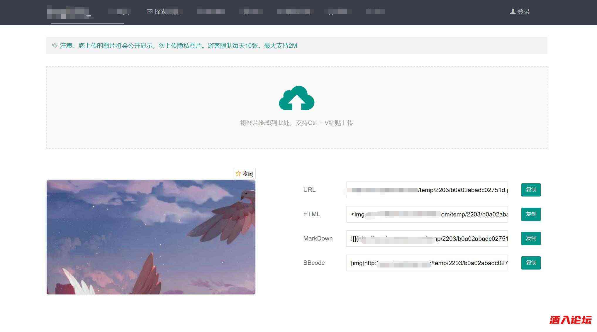The height and width of the screenshot is (332, 597).
Task: Copy the image URL with the 复制 button
Action: 530,190
